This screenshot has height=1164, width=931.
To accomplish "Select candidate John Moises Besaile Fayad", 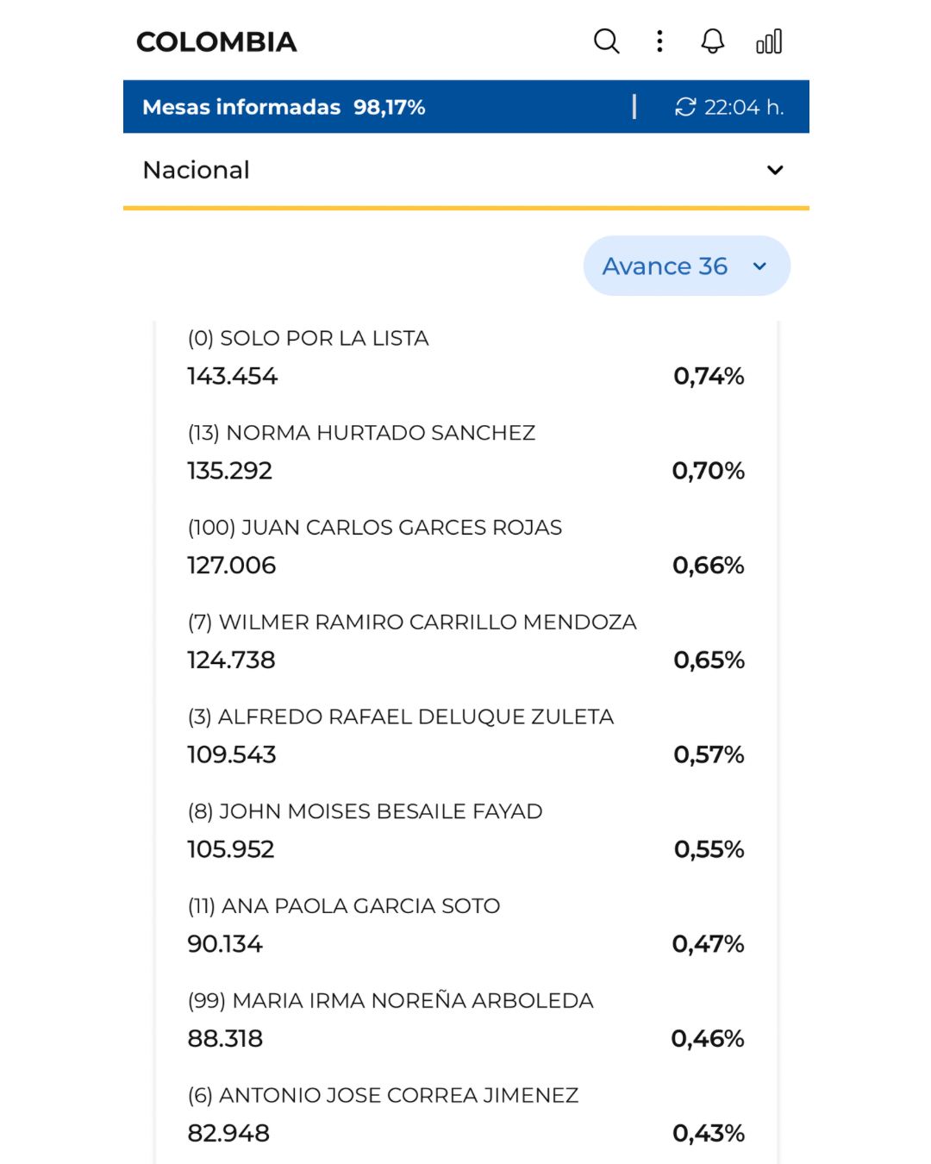I will click(x=465, y=832).
